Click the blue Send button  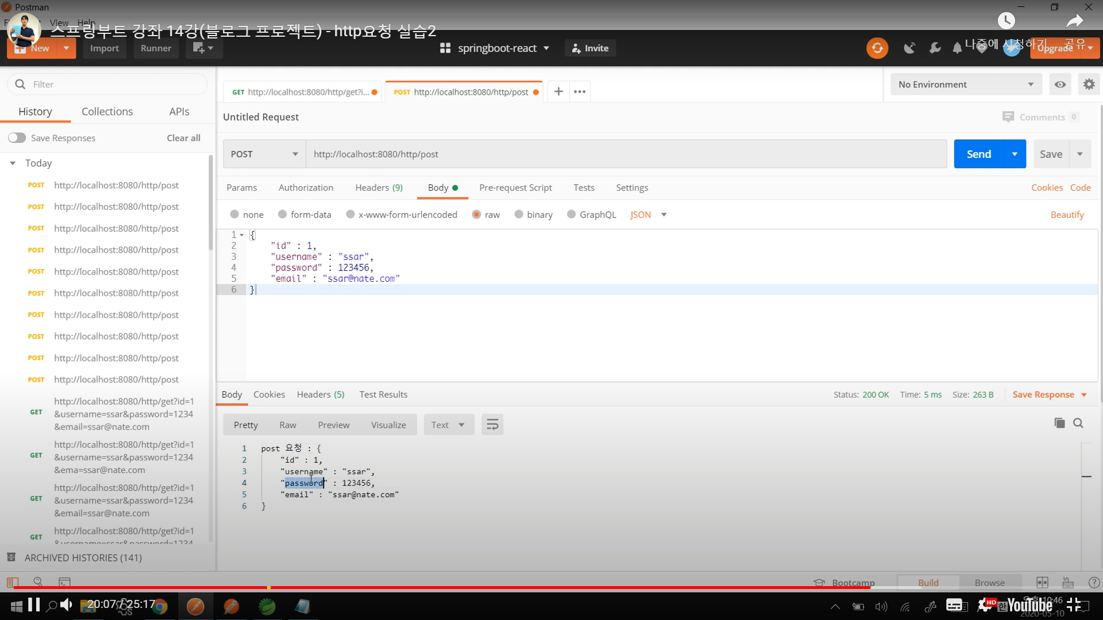[x=979, y=154]
